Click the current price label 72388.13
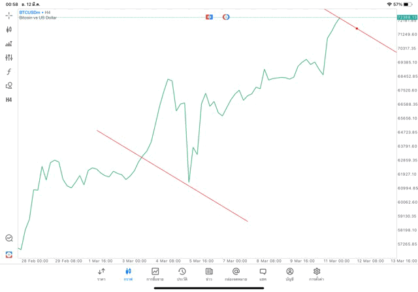The width and height of the screenshot is (418, 292). pos(406,17)
